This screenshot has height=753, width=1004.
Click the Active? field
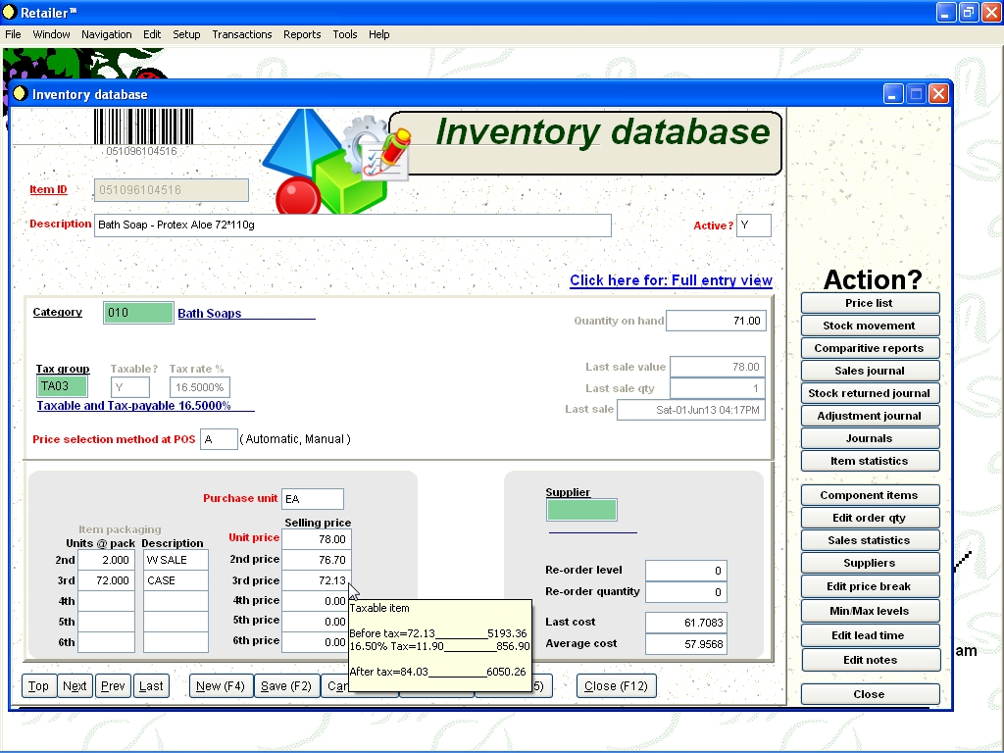[x=753, y=226]
